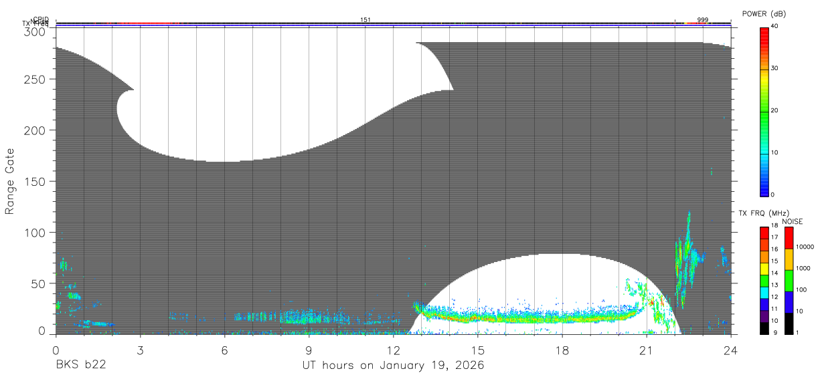Click the NOISE legend title

coord(793,221)
